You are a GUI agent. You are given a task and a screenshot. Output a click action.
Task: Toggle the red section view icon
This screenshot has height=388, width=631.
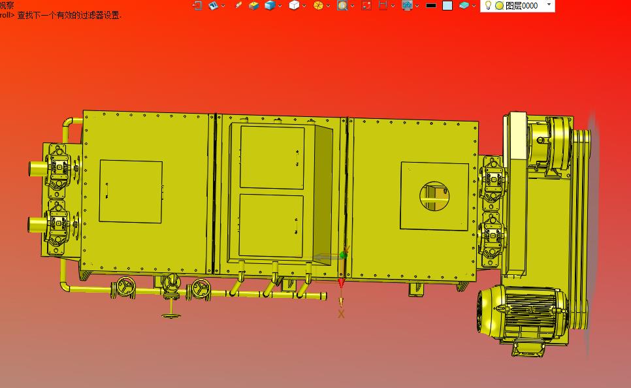pyautogui.click(x=383, y=5)
